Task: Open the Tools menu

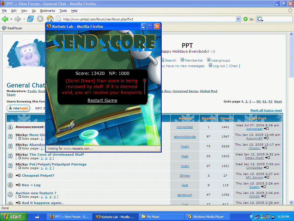Action: 63,11
